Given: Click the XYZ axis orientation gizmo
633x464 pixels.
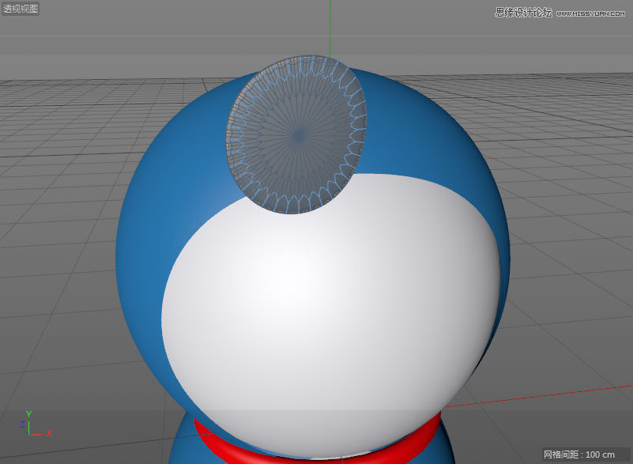Looking at the screenshot, I should pyautogui.click(x=32, y=428).
